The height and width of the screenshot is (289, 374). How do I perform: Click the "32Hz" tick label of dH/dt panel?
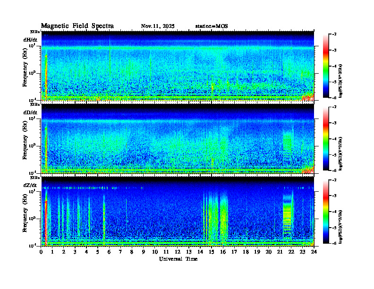pos(34,32)
